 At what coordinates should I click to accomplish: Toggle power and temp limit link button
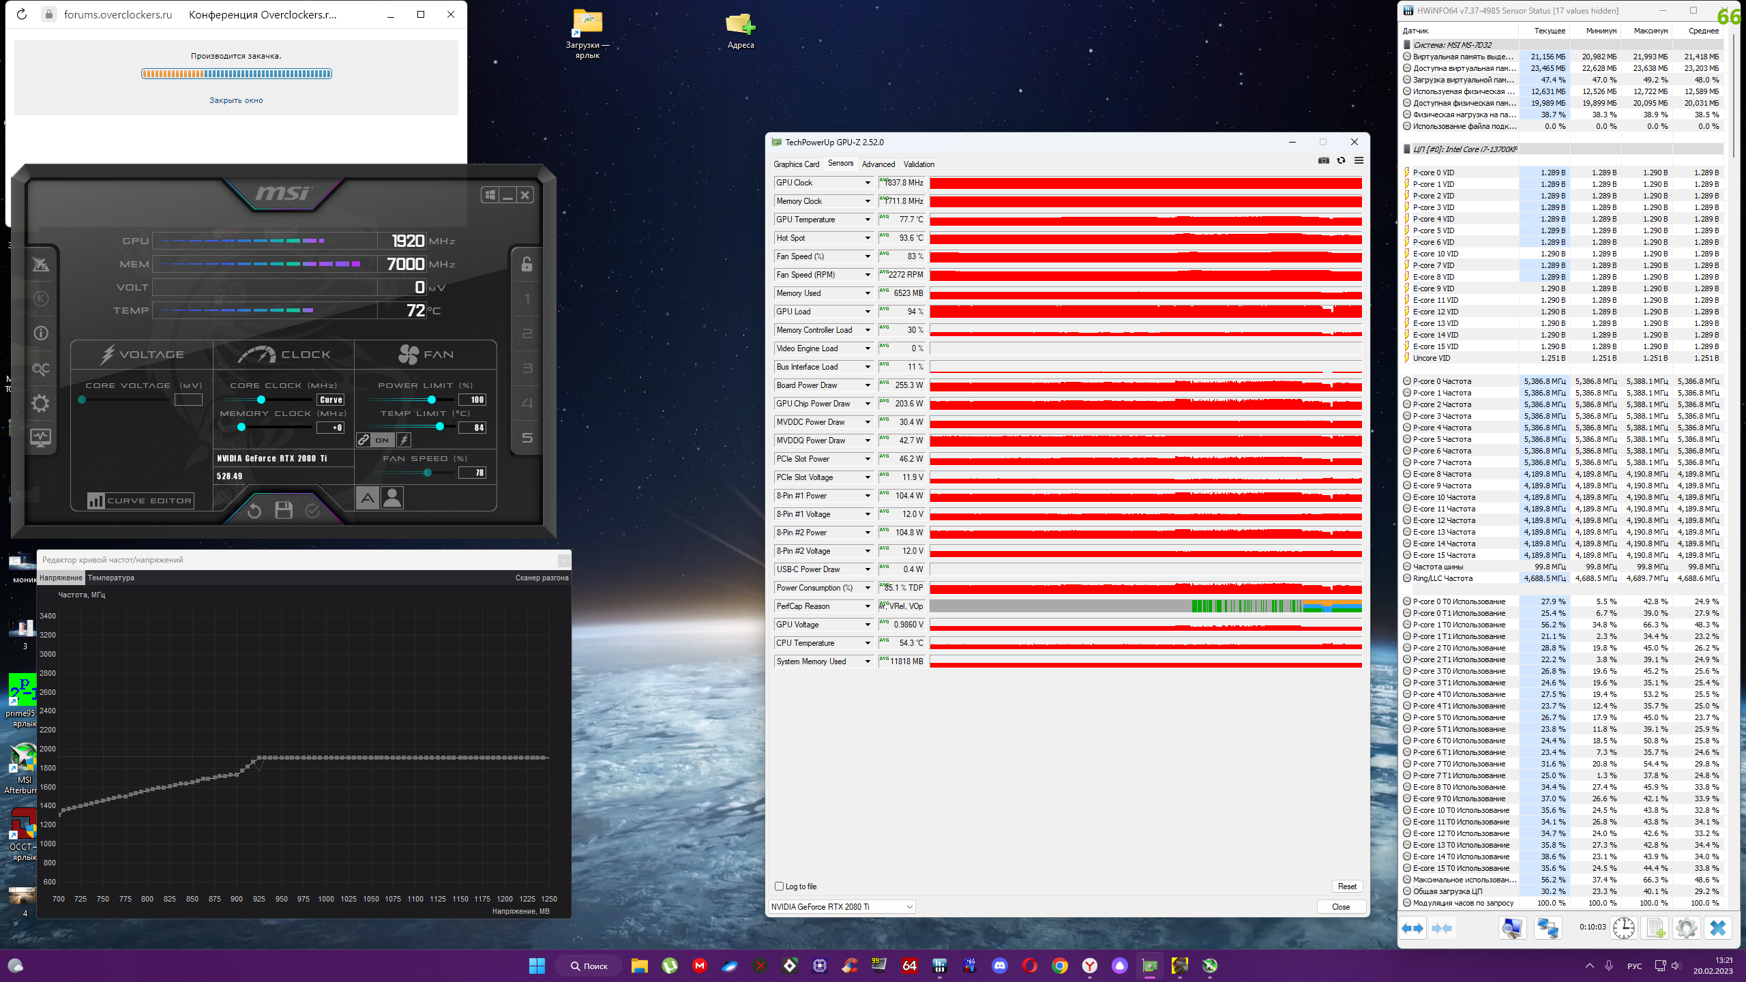tap(364, 441)
